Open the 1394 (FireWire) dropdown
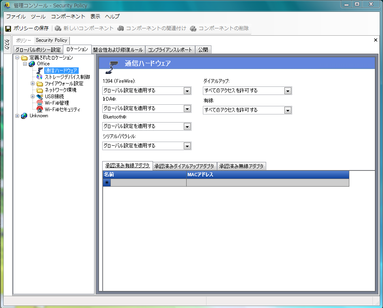 click(x=187, y=91)
